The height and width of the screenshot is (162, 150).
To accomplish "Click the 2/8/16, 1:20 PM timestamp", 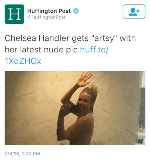I will (22, 154).
